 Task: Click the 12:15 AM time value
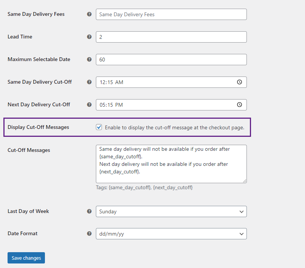pos(111,82)
